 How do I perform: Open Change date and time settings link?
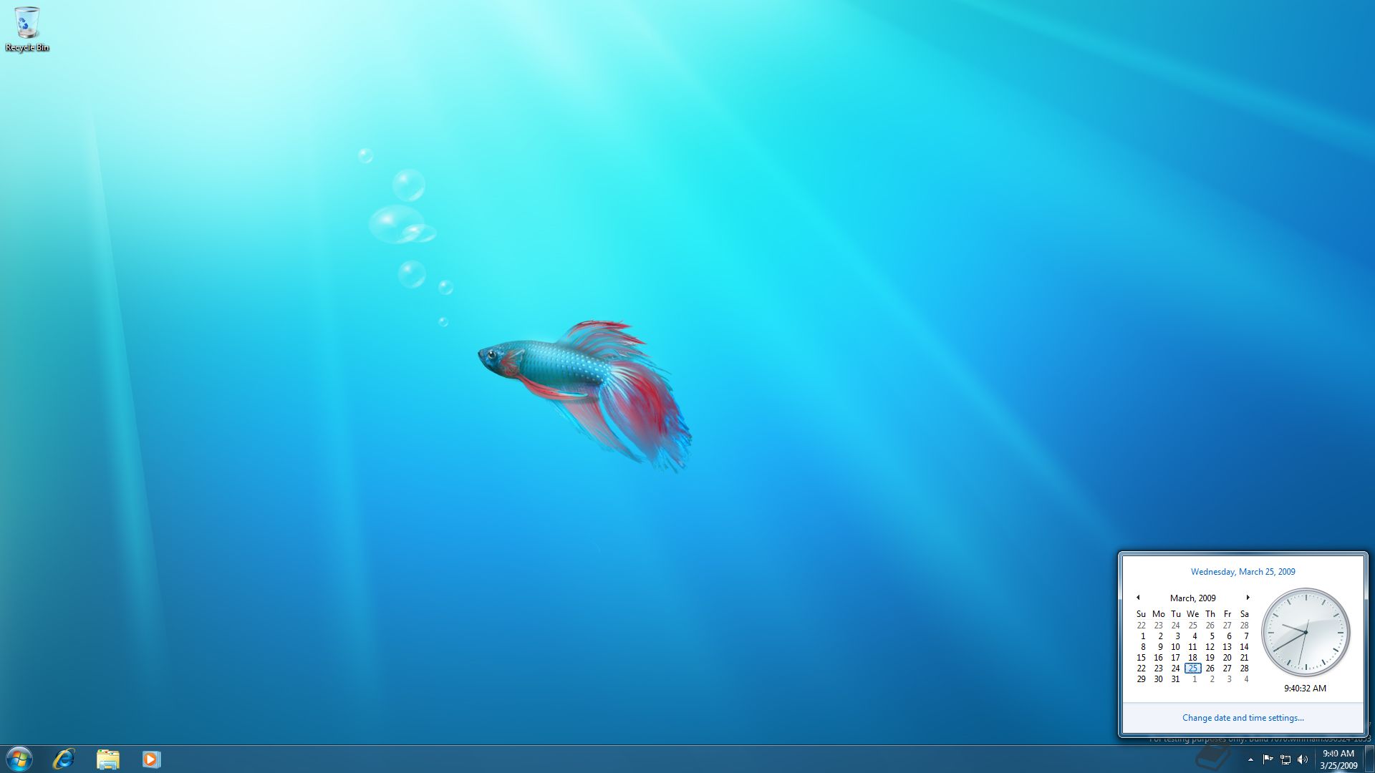pos(1243,717)
